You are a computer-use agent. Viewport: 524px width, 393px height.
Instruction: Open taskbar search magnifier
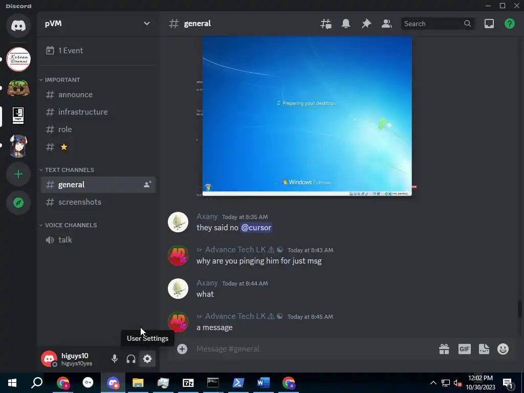37,383
